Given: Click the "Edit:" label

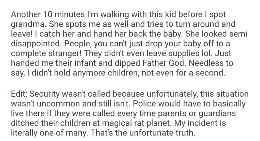Looking at the screenshot, I should click(x=19, y=94).
